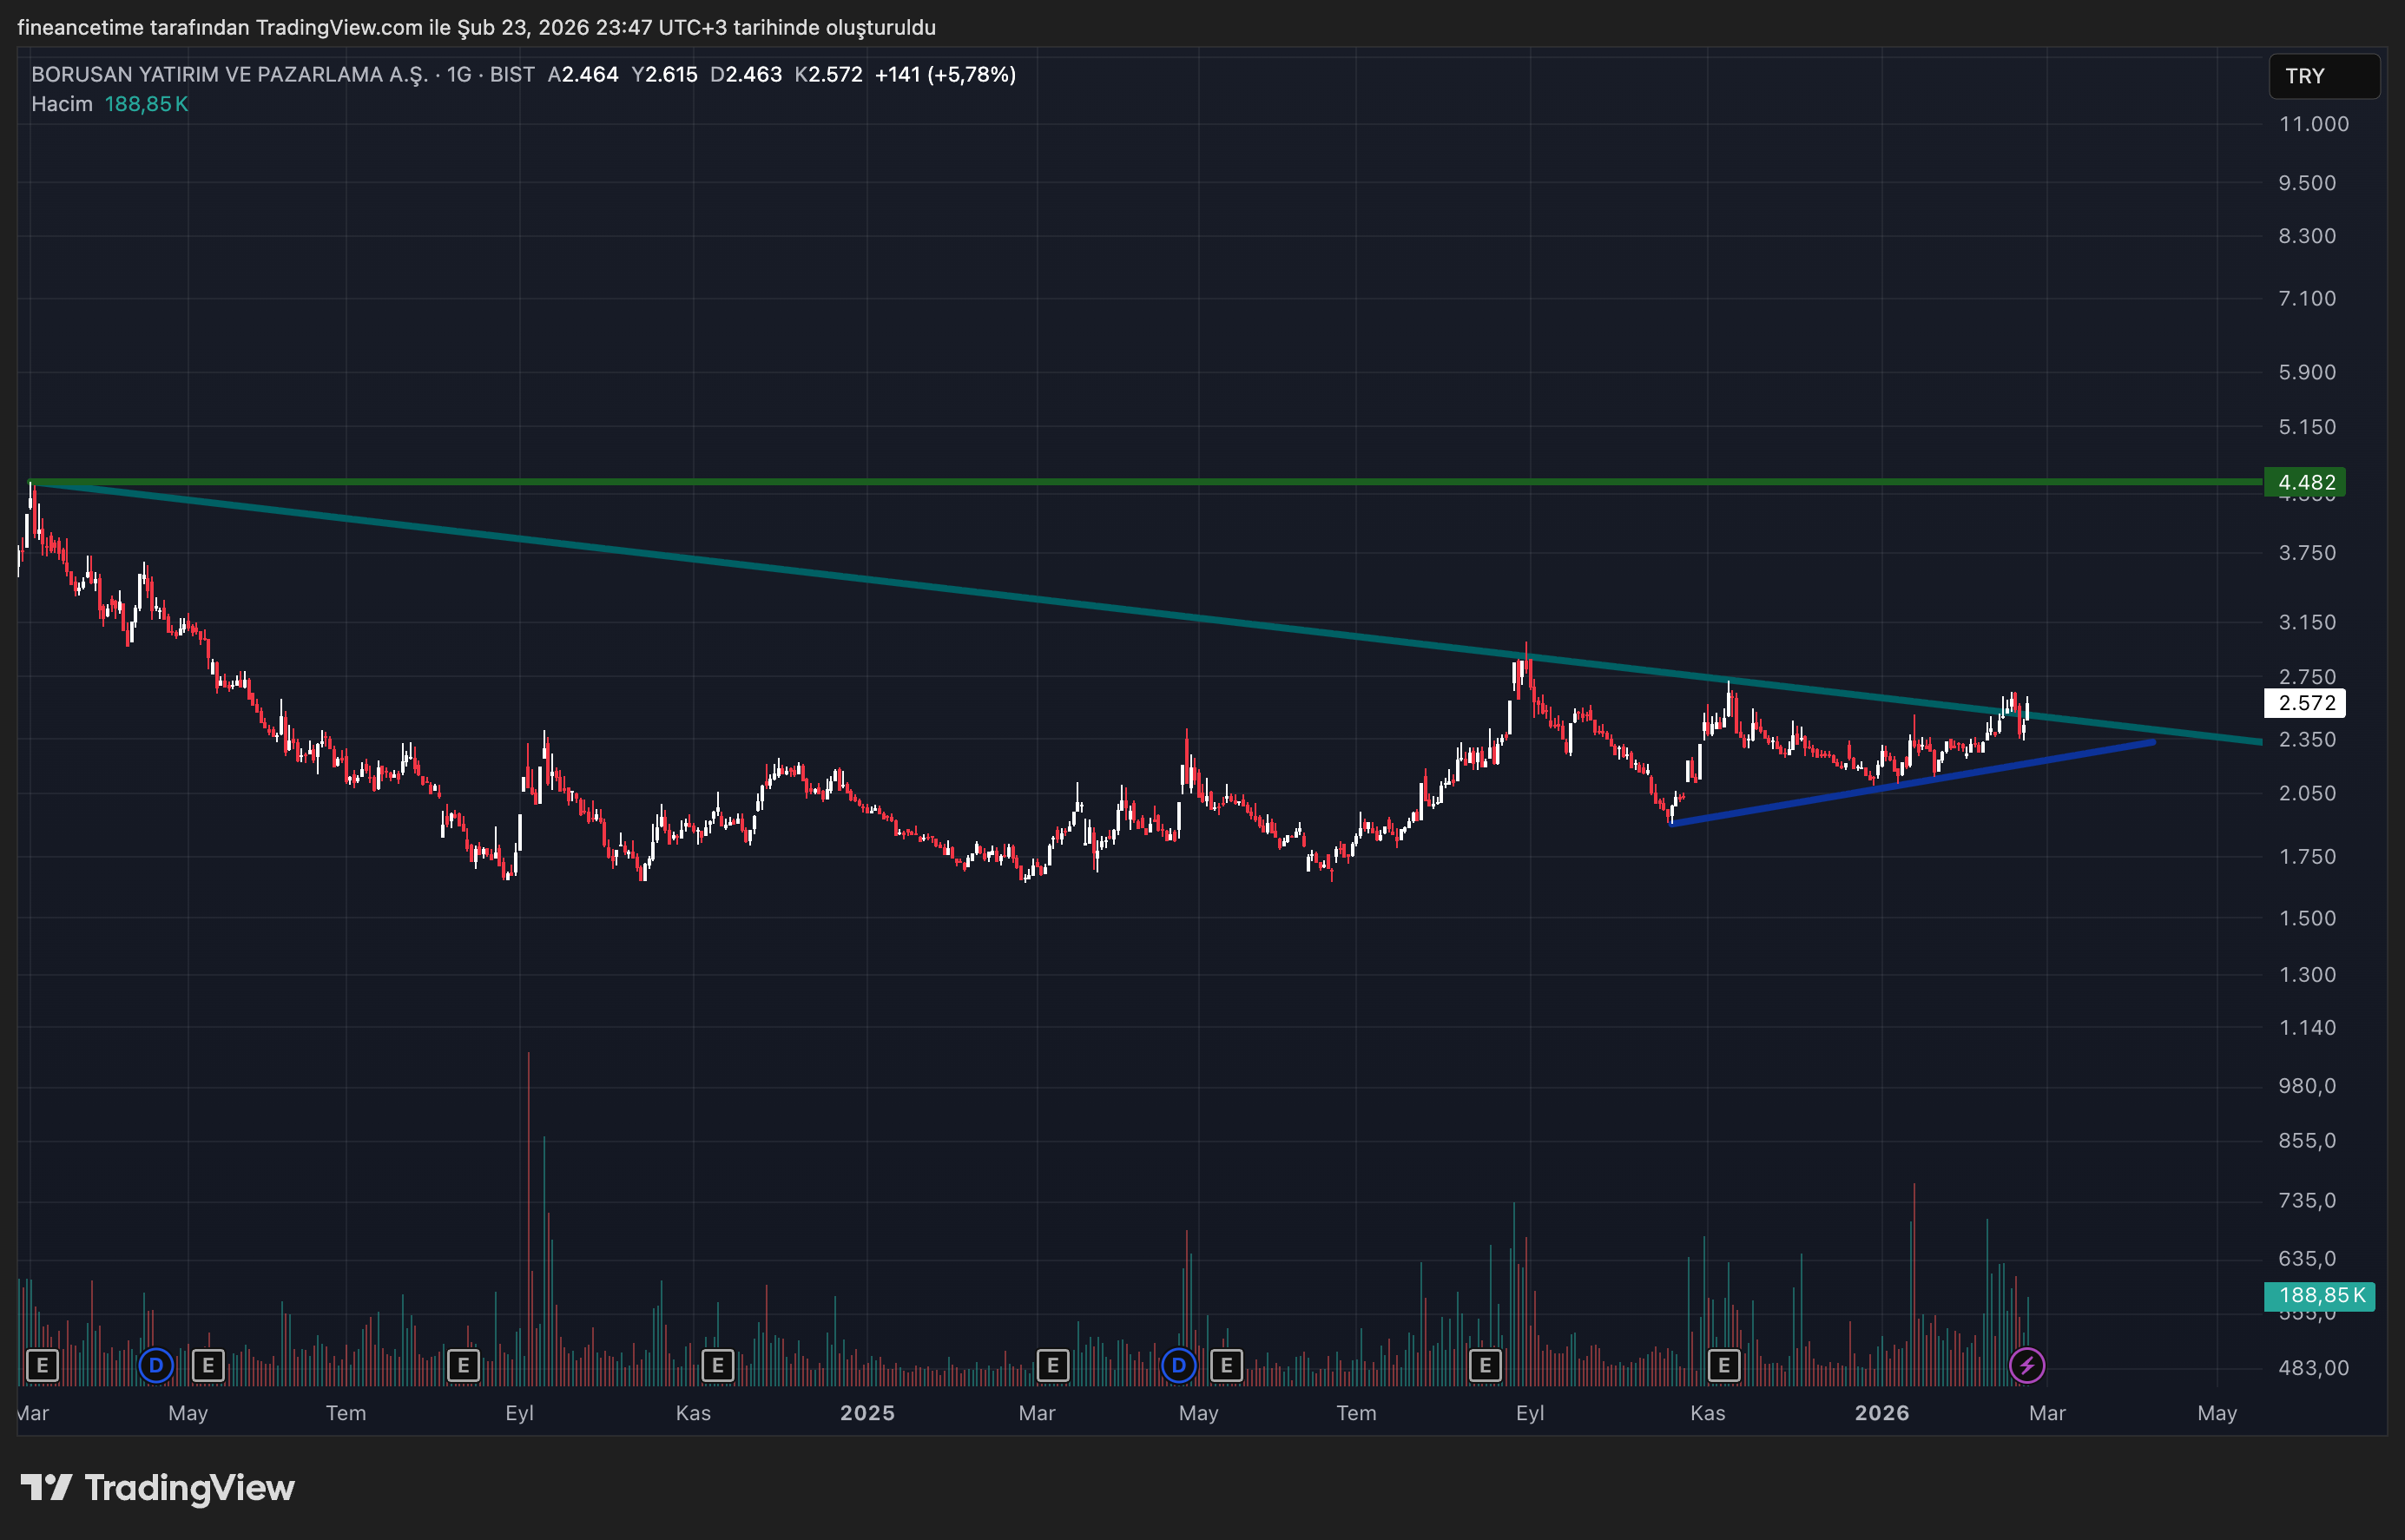Image resolution: width=2405 pixels, height=1540 pixels.
Task: Click the first blue D dividend marker
Action: click(x=155, y=1365)
